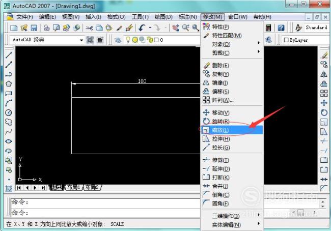Switch to the 布局1 layout tab
Screen dimensions: 331x231
tap(73, 187)
